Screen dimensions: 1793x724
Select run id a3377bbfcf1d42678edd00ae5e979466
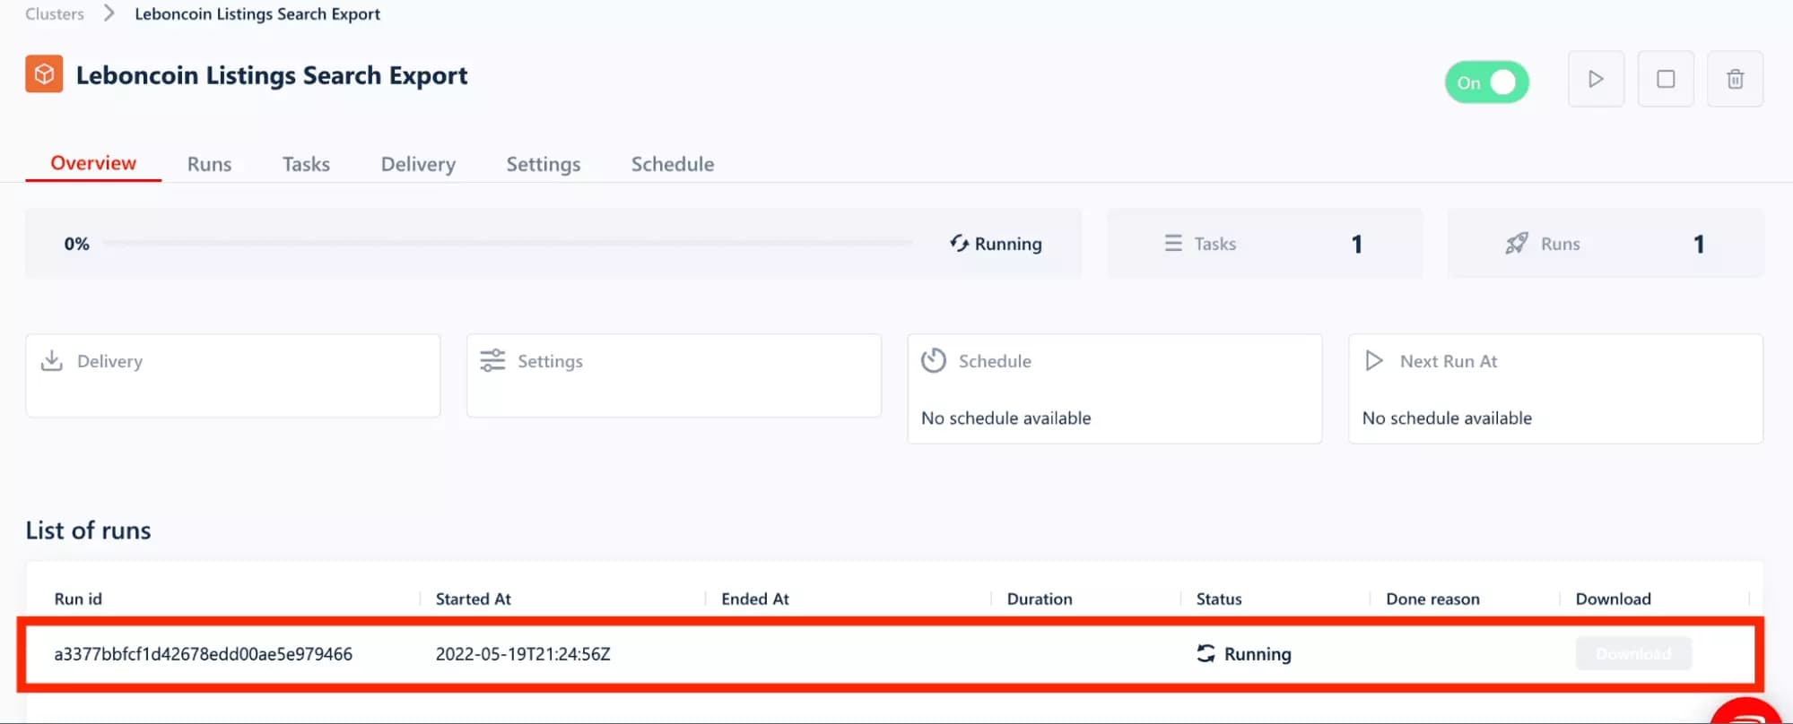click(x=204, y=654)
